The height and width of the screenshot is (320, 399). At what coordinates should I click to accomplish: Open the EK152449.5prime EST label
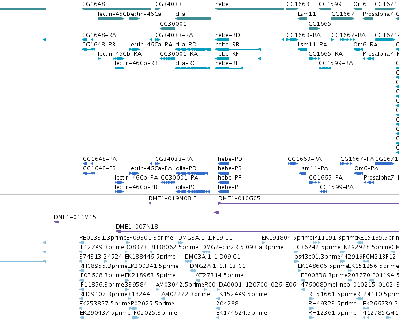tap(241, 294)
